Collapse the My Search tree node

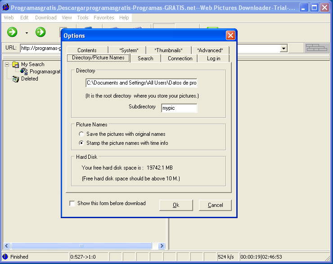tap(7, 64)
